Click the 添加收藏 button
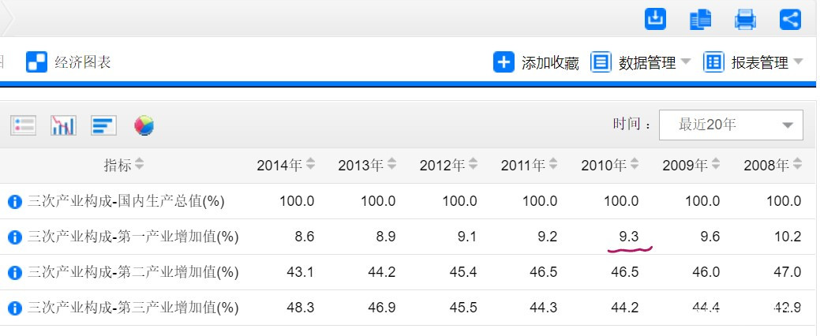820x336 pixels. point(537,62)
